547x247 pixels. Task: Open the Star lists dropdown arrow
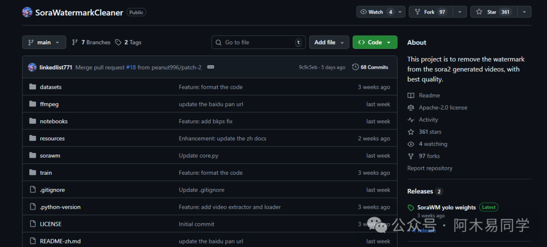pyautogui.click(x=524, y=12)
